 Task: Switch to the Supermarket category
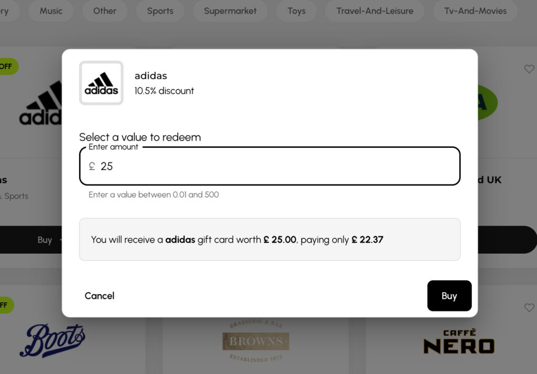[x=230, y=11]
